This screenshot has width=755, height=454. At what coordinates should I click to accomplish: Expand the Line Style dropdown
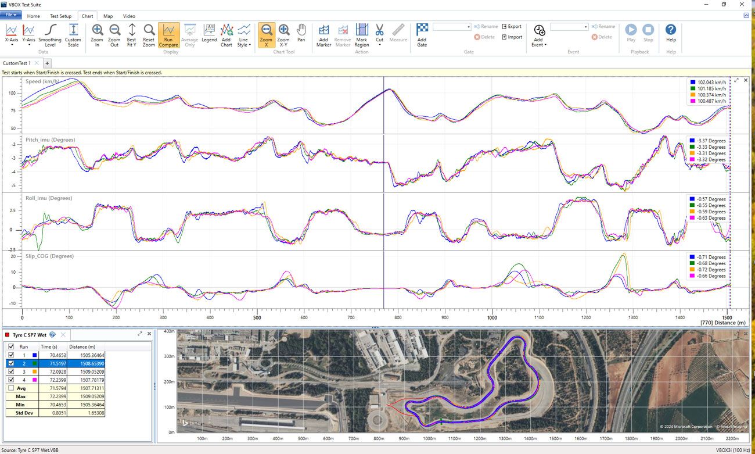pyautogui.click(x=244, y=35)
